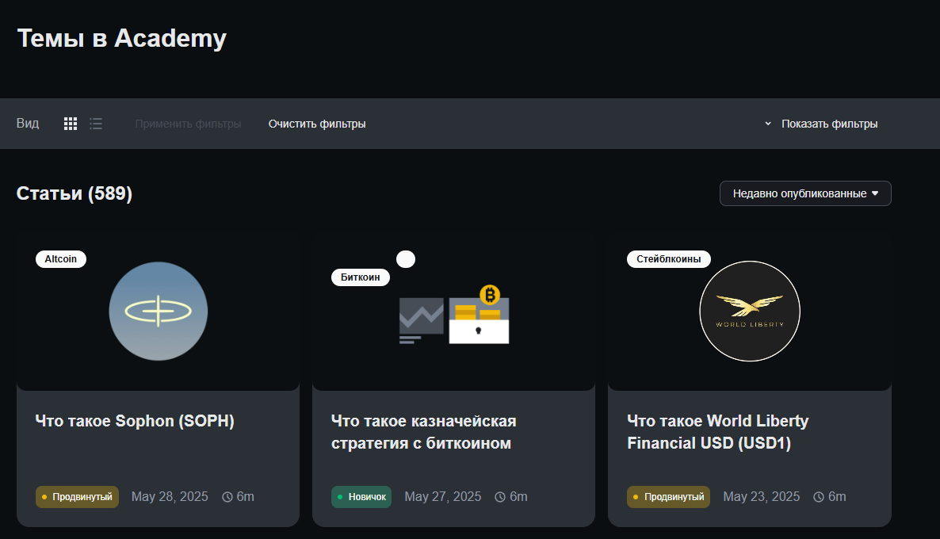
Task: Open Недавно опубликованные sort dropdown
Action: 805,193
